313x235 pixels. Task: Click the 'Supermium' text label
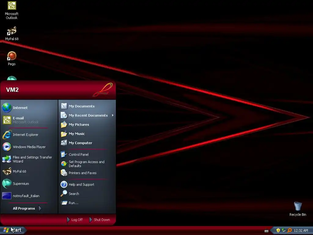click(21, 184)
